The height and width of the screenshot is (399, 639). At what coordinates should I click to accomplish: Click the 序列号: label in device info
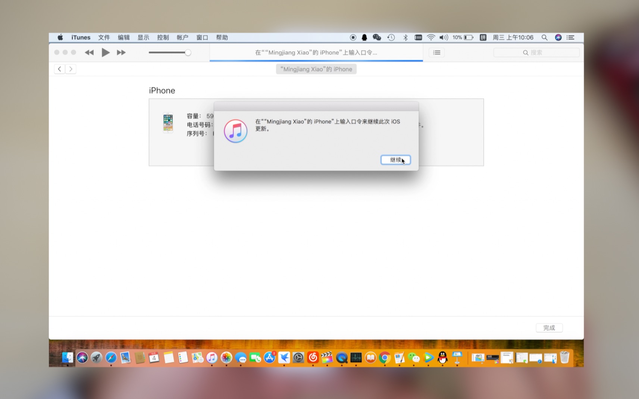tap(197, 134)
